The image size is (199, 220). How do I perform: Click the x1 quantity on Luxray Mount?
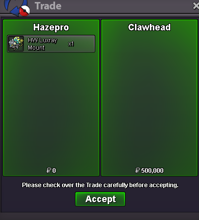71,44
